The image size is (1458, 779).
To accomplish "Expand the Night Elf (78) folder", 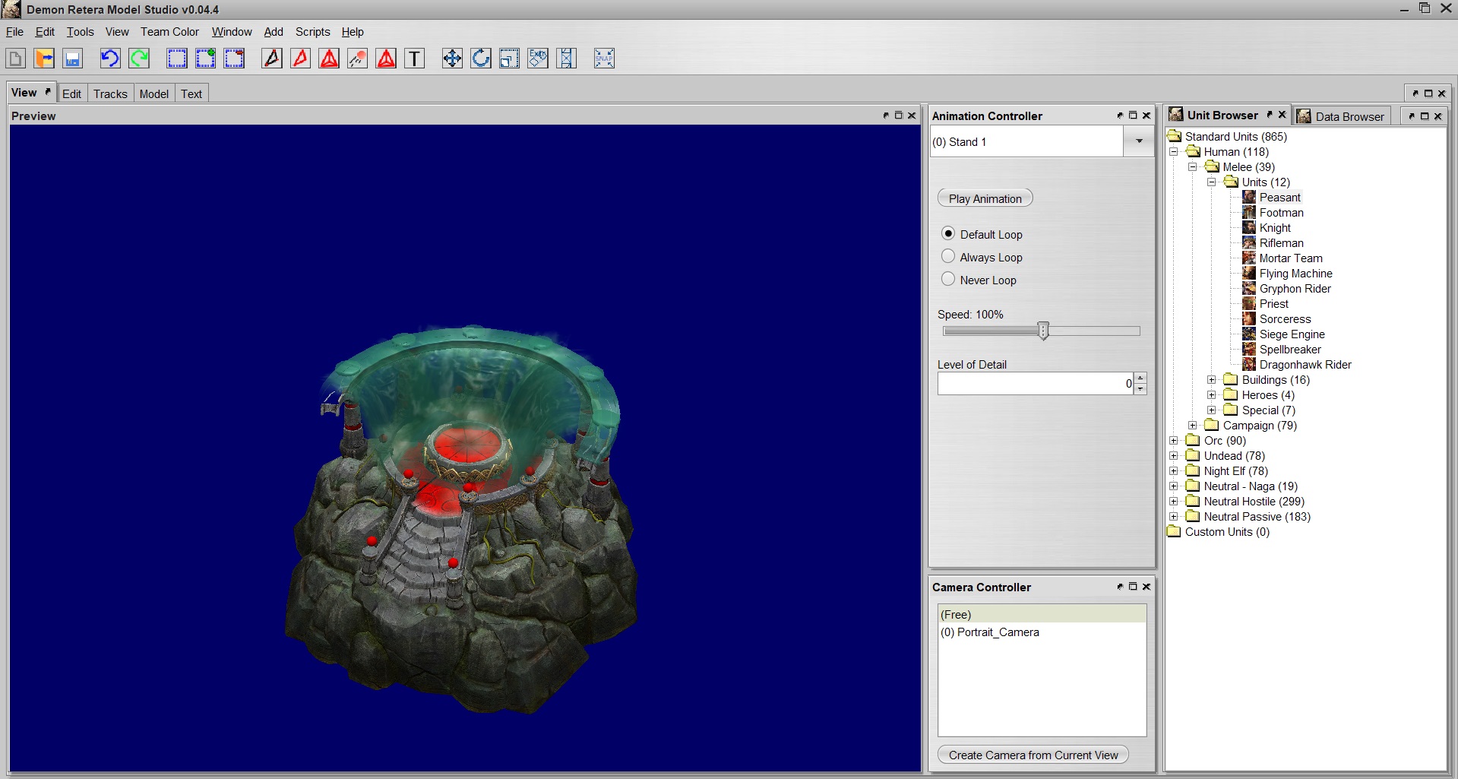I will pyautogui.click(x=1174, y=471).
